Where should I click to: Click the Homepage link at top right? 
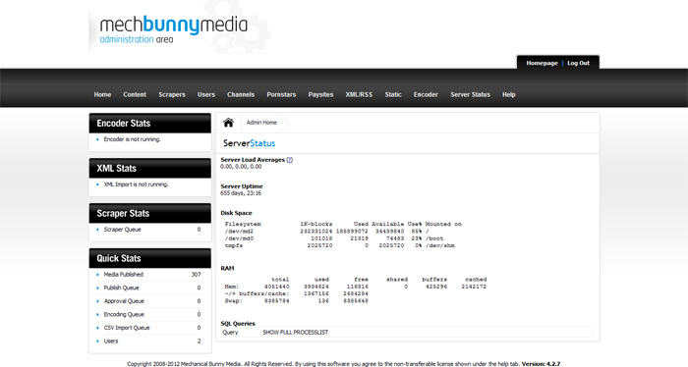point(542,63)
